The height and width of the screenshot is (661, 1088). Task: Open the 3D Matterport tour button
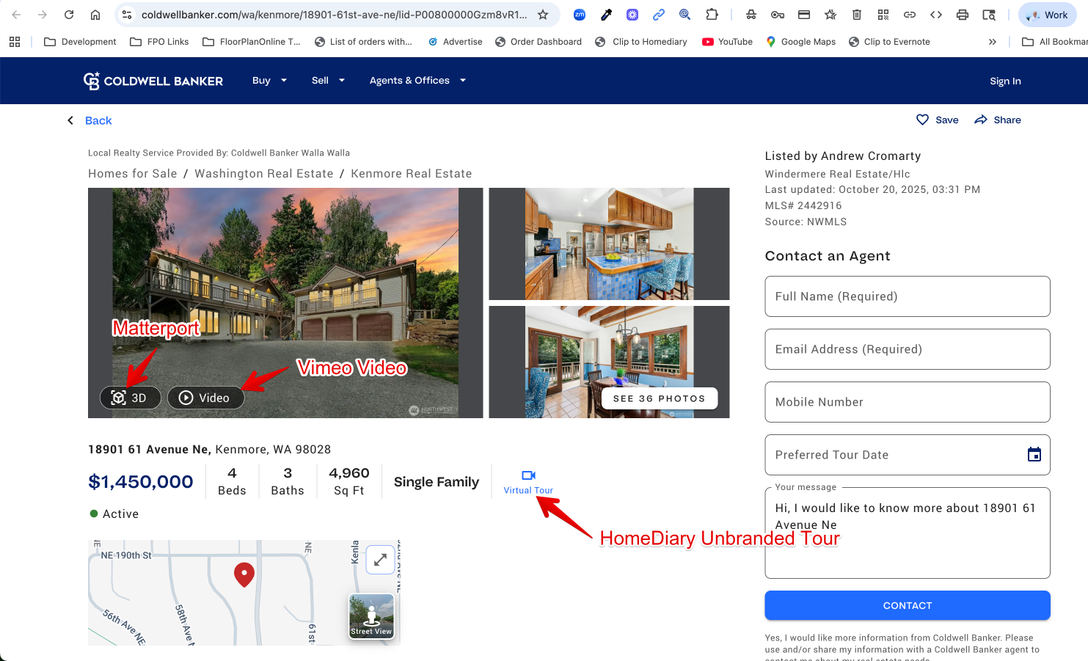point(130,398)
